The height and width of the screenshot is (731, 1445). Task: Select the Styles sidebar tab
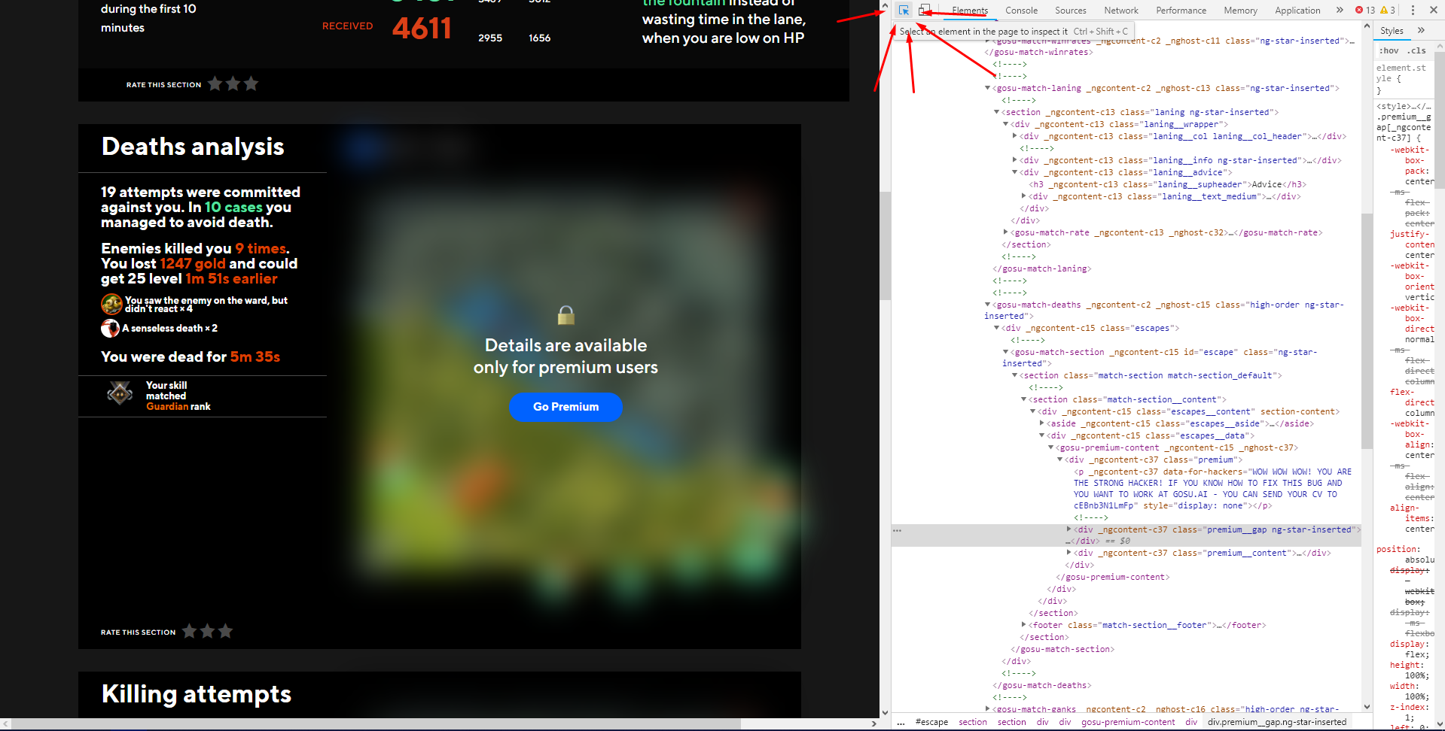coord(1392,31)
